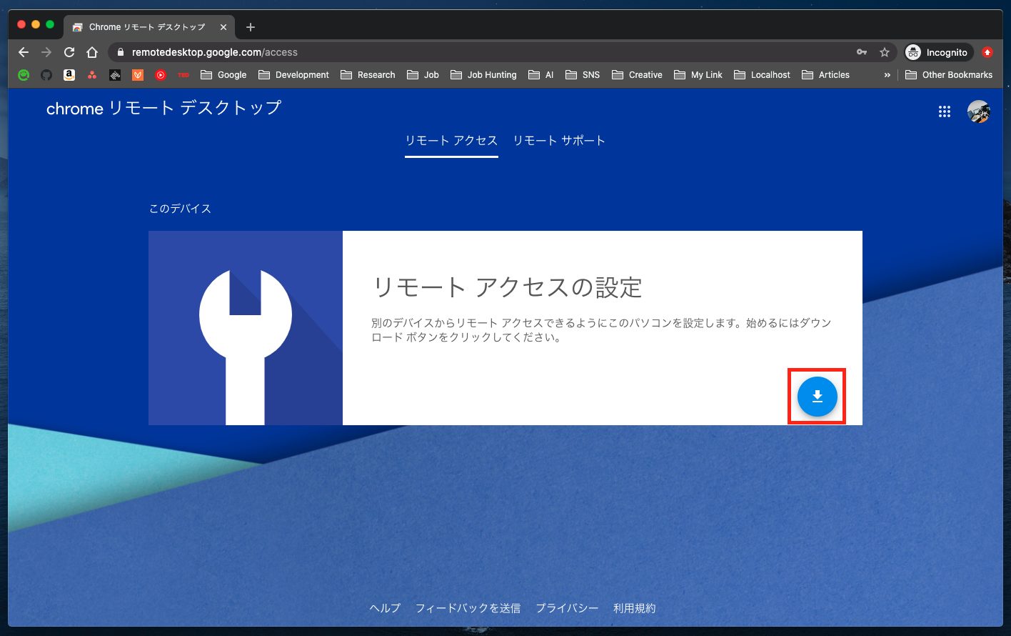
Task: Click the blue download button
Action: (x=817, y=397)
